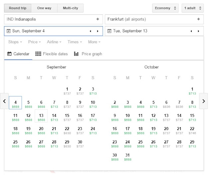Pick September 20 at $688
Image resolution: width=213 pixels, height=175 pixels.
click(x=41, y=130)
